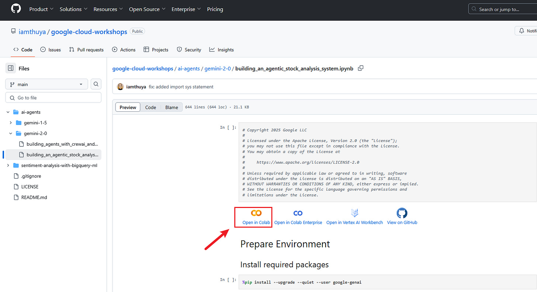This screenshot has height=292, width=537.
Task: Select the Code view
Action: tap(150, 107)
